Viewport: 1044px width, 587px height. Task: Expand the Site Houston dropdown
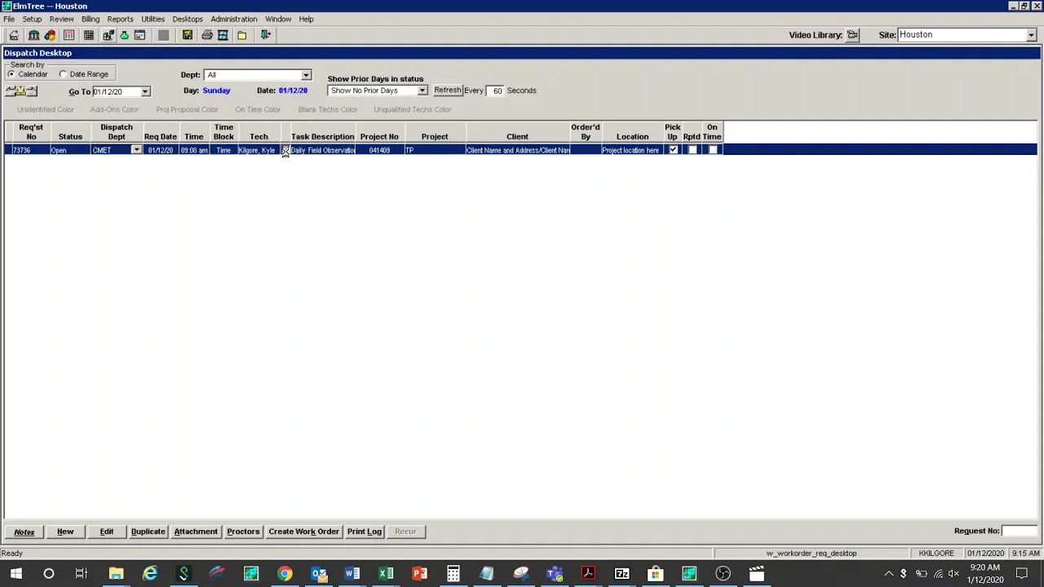coord(1031,35)
